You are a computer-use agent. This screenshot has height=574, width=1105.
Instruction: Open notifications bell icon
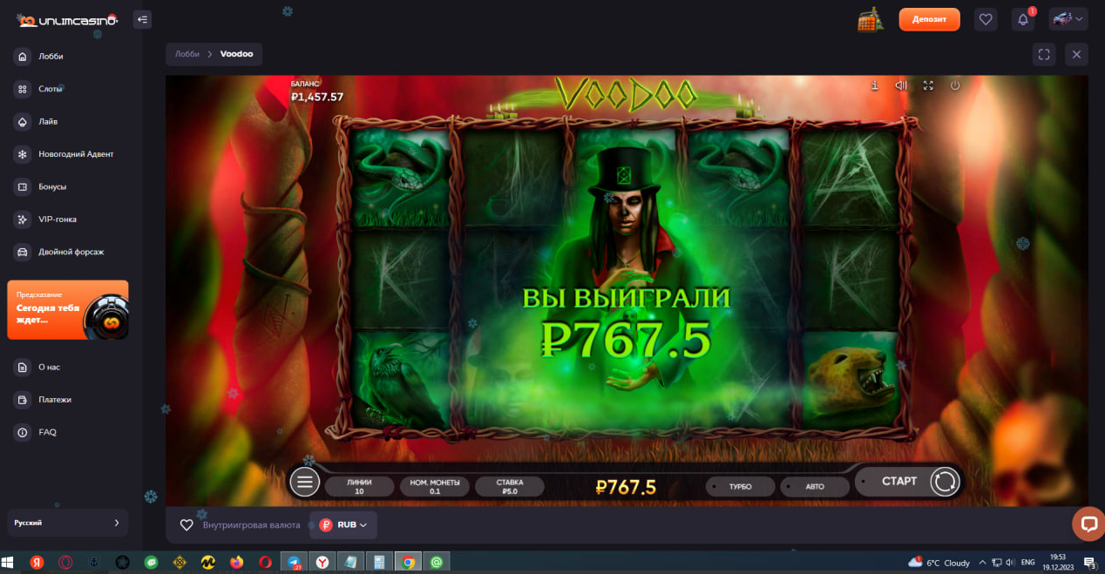(1023, 19)
